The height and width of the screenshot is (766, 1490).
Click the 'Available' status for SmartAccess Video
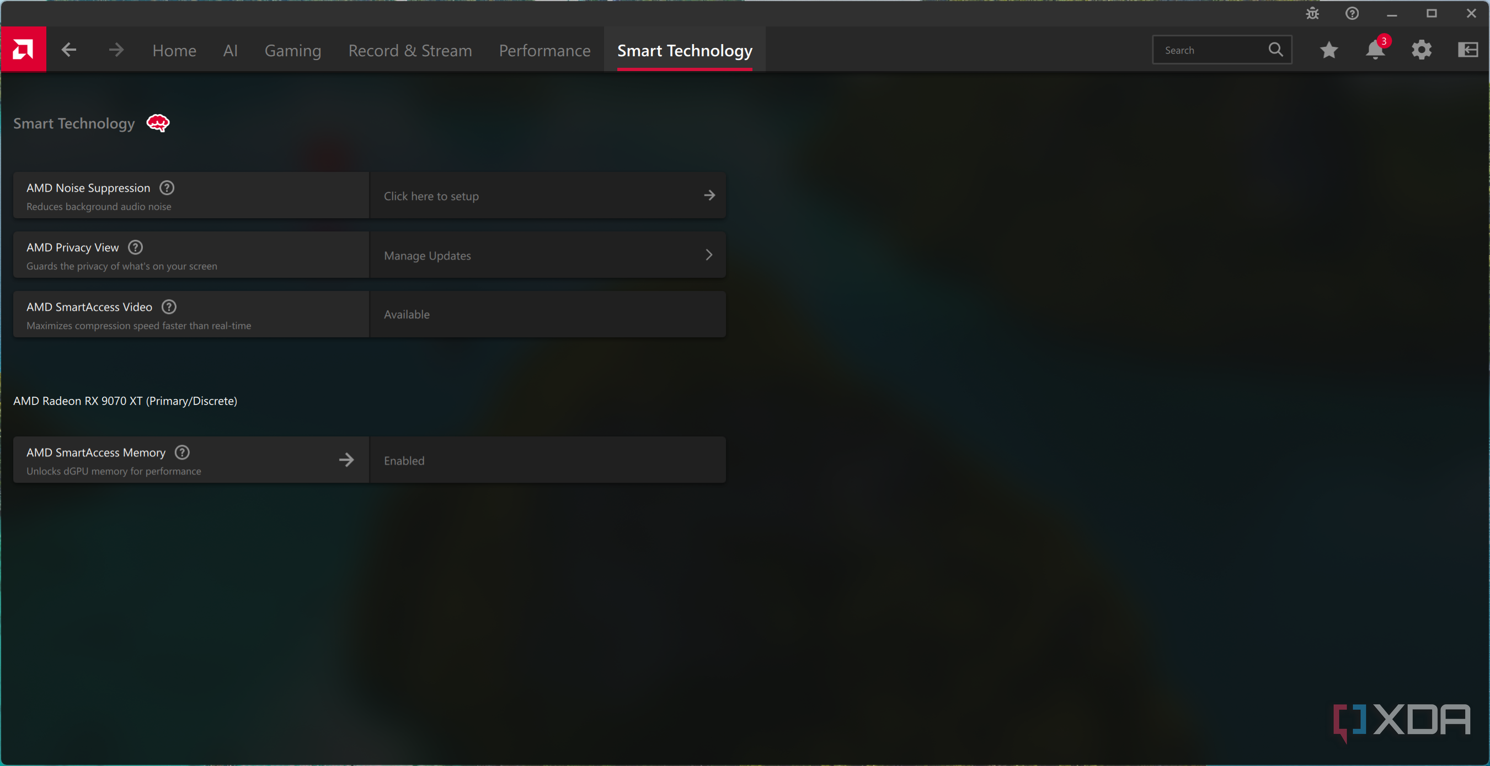point(407,315)
